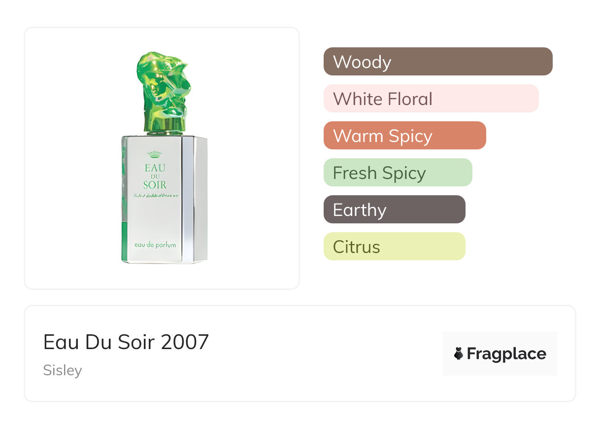Click the Earthy accord bar

(394, 210)
